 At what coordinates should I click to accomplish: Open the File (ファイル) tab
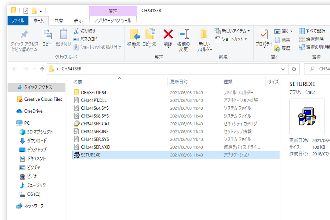18,21
